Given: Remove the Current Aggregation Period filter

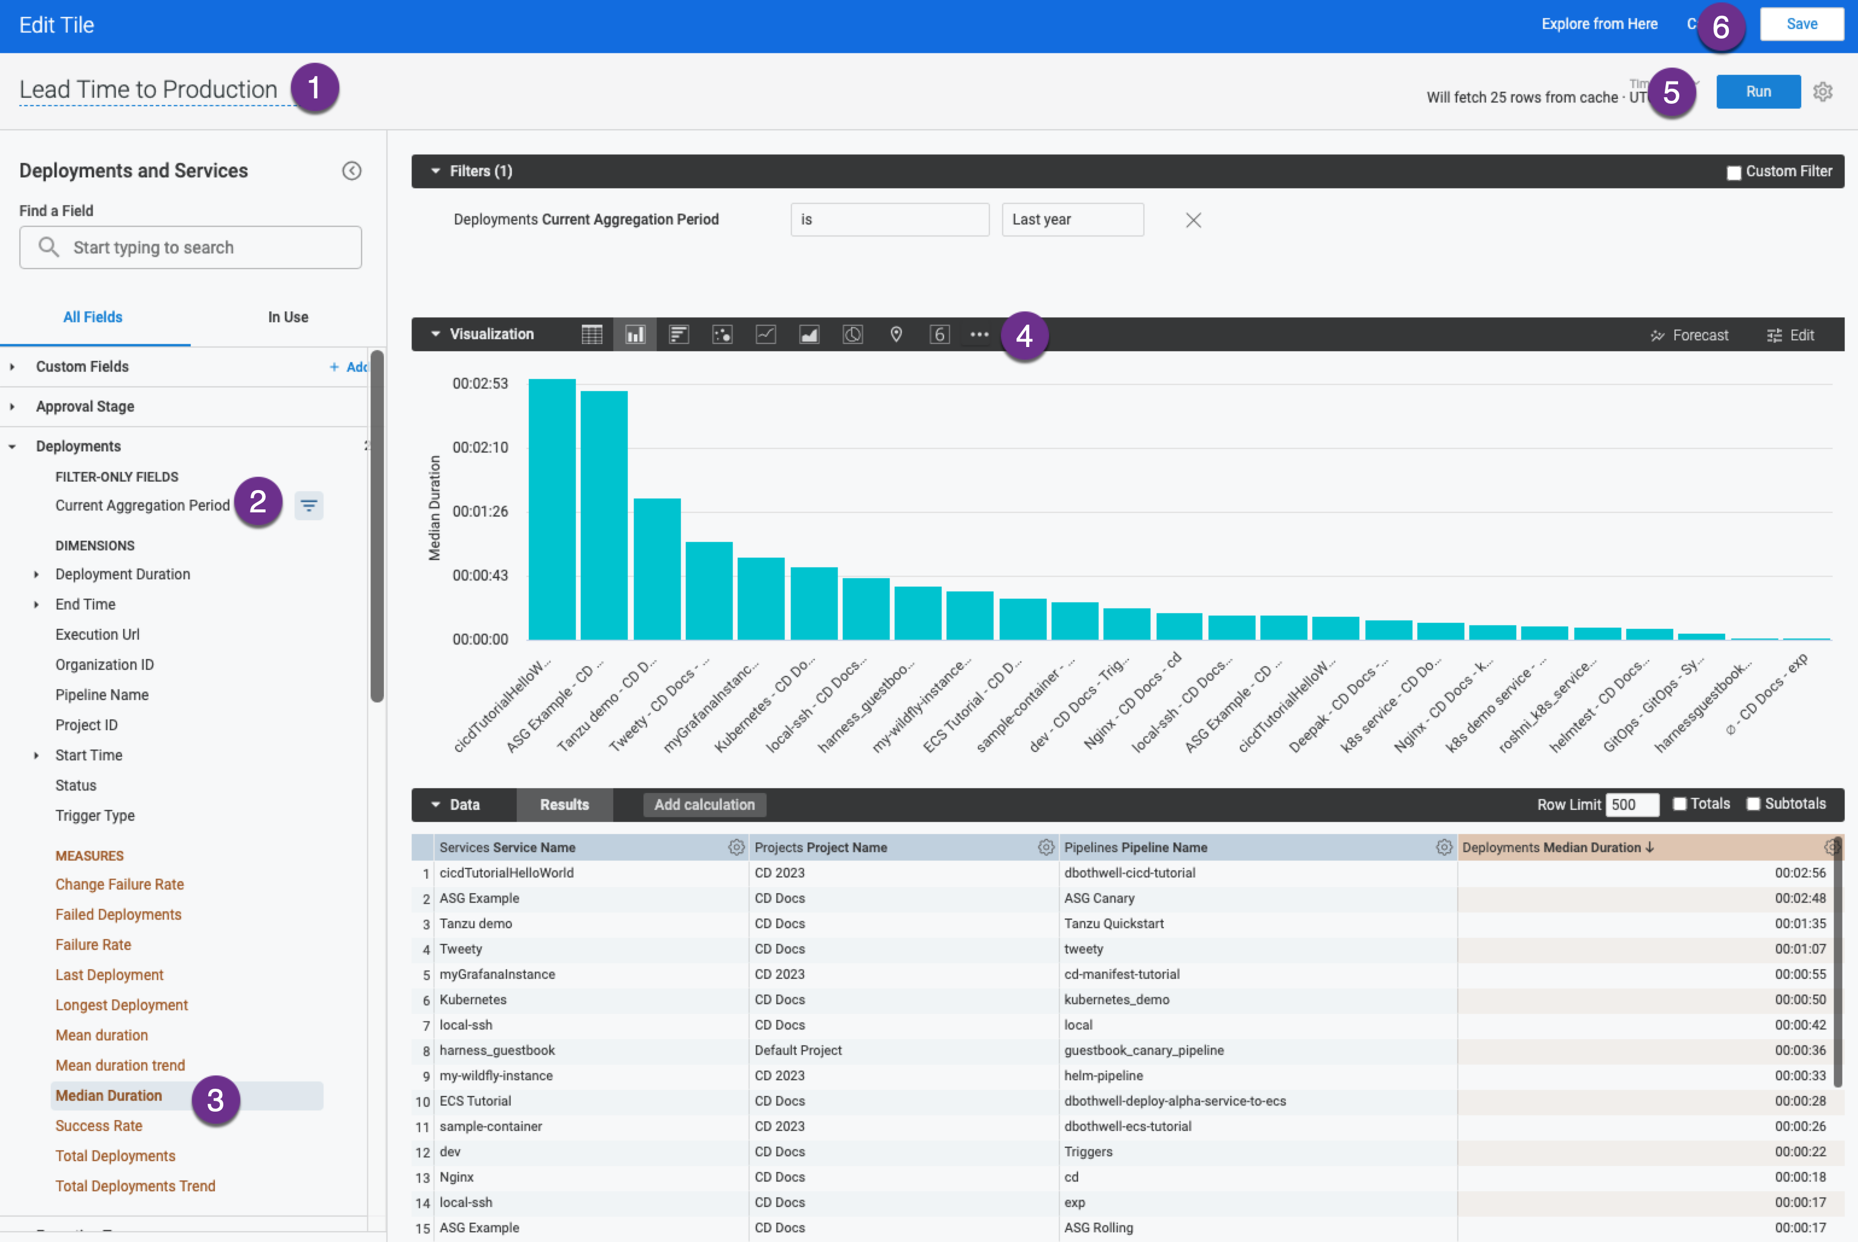Looking at the screenshot, I should [x=1193, y=220].
